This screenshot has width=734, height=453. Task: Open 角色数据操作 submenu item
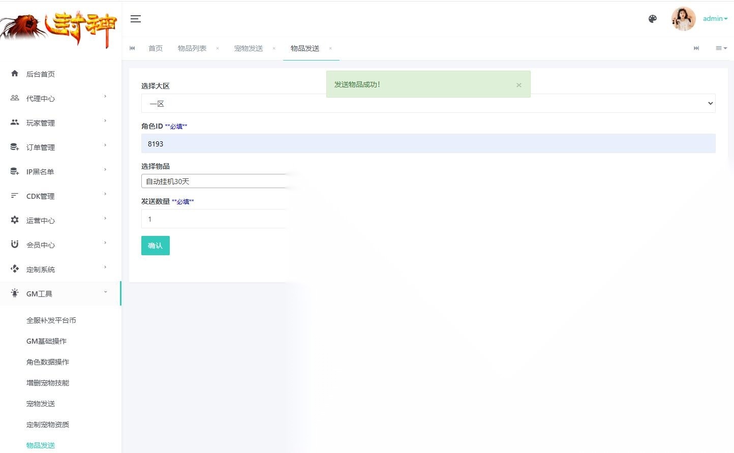pyautogui.click(x=48, y=362)
